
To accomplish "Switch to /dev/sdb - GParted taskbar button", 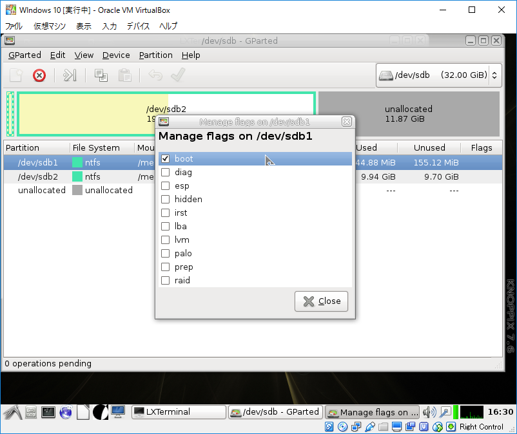I will point(275,412).
